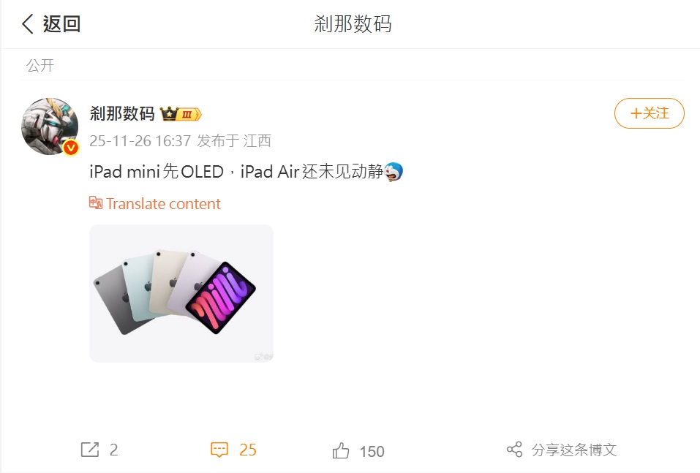Click the 刹那数码 username beside avatar

coord(122,114)
